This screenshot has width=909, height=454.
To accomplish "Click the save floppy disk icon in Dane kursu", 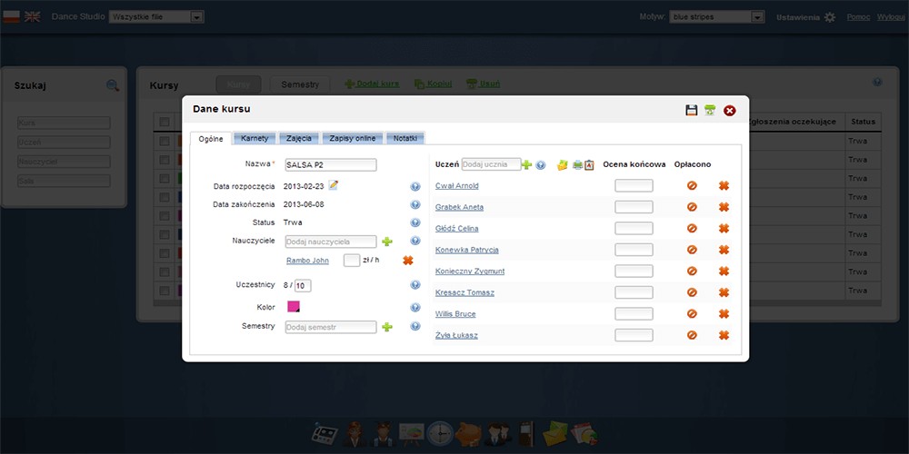I will (692, 110).
